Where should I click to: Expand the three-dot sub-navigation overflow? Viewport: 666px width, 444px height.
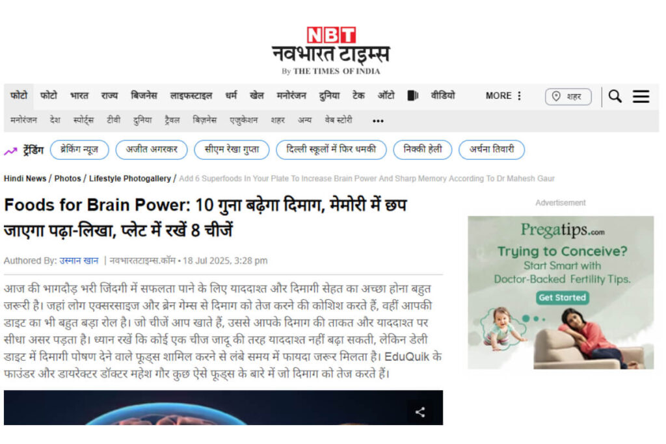[x=378, y=121]
